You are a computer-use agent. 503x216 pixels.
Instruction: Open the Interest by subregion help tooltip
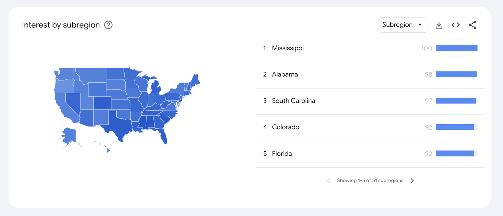pos(108,25)
